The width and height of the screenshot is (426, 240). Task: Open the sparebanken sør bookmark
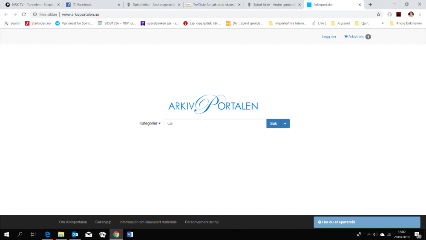[159, 23]
